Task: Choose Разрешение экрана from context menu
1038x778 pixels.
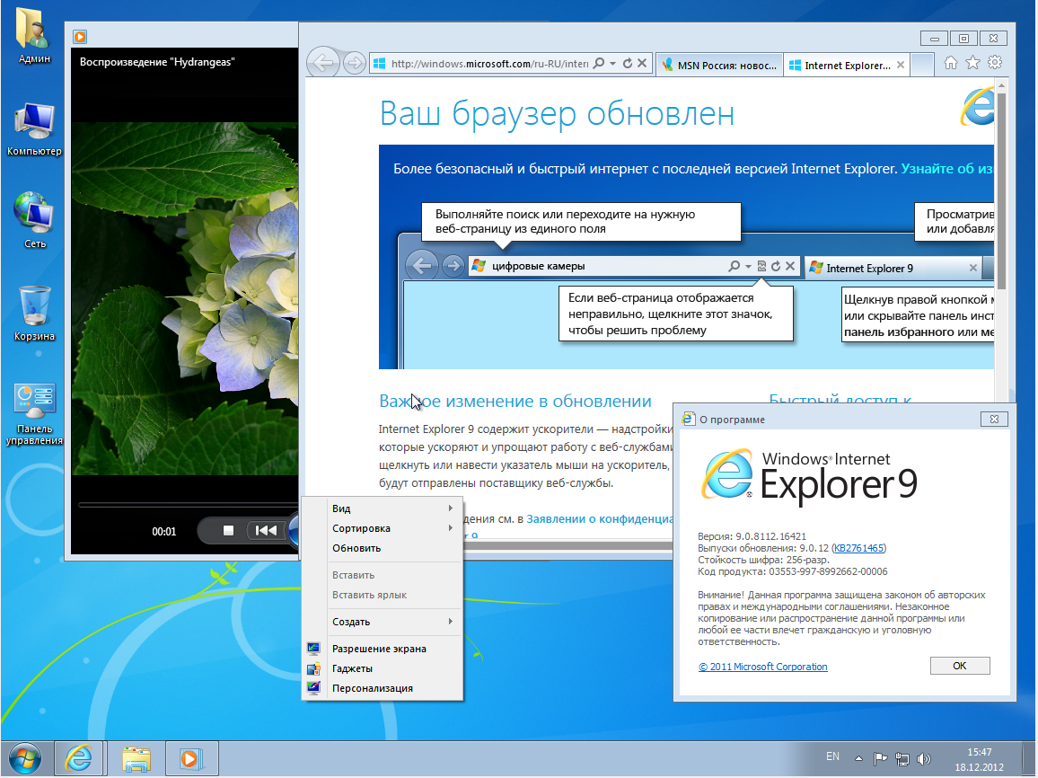Action: click(x=382, y=649)
